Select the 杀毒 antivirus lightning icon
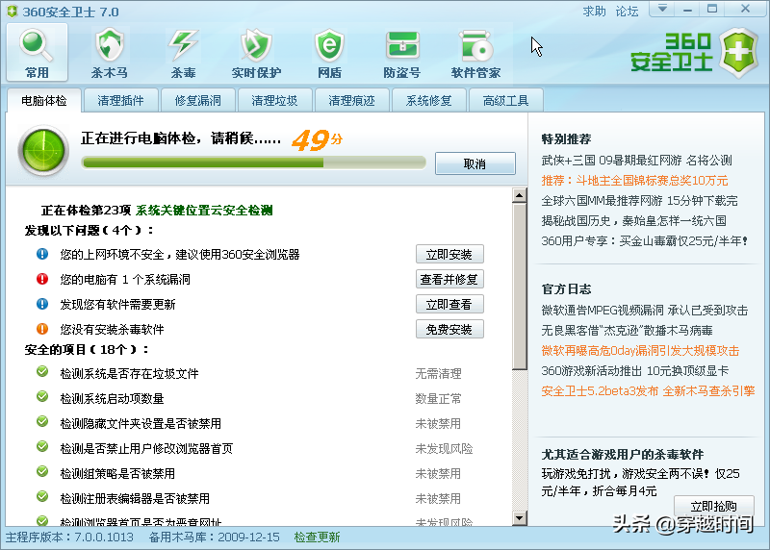The width and height of the screenshot is (770, 550). (183, 51)
